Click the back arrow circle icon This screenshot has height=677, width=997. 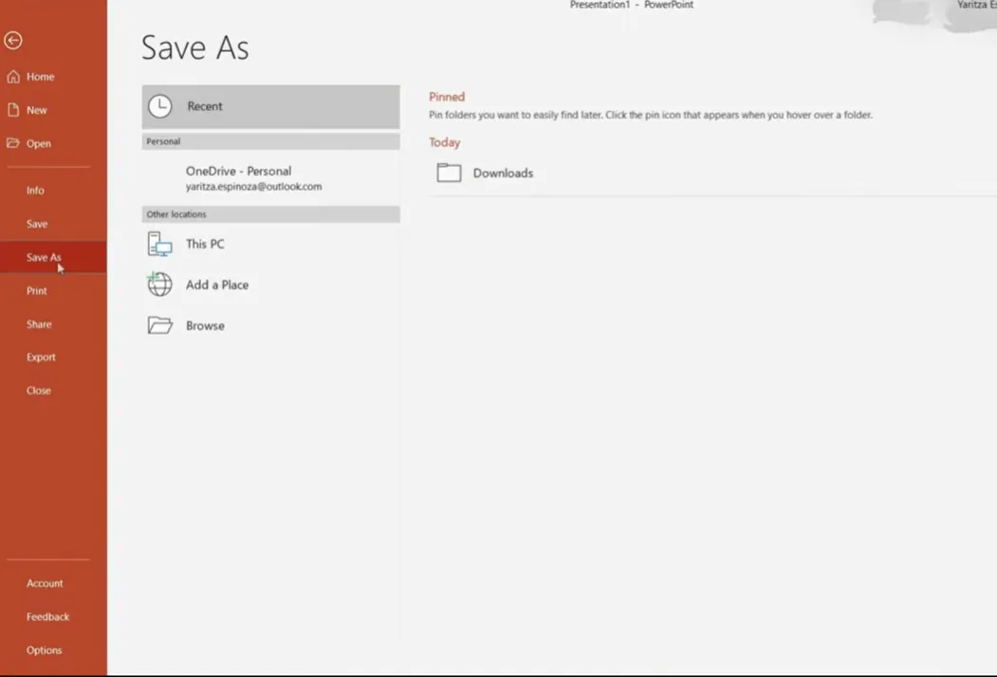(x=13, y=40)
